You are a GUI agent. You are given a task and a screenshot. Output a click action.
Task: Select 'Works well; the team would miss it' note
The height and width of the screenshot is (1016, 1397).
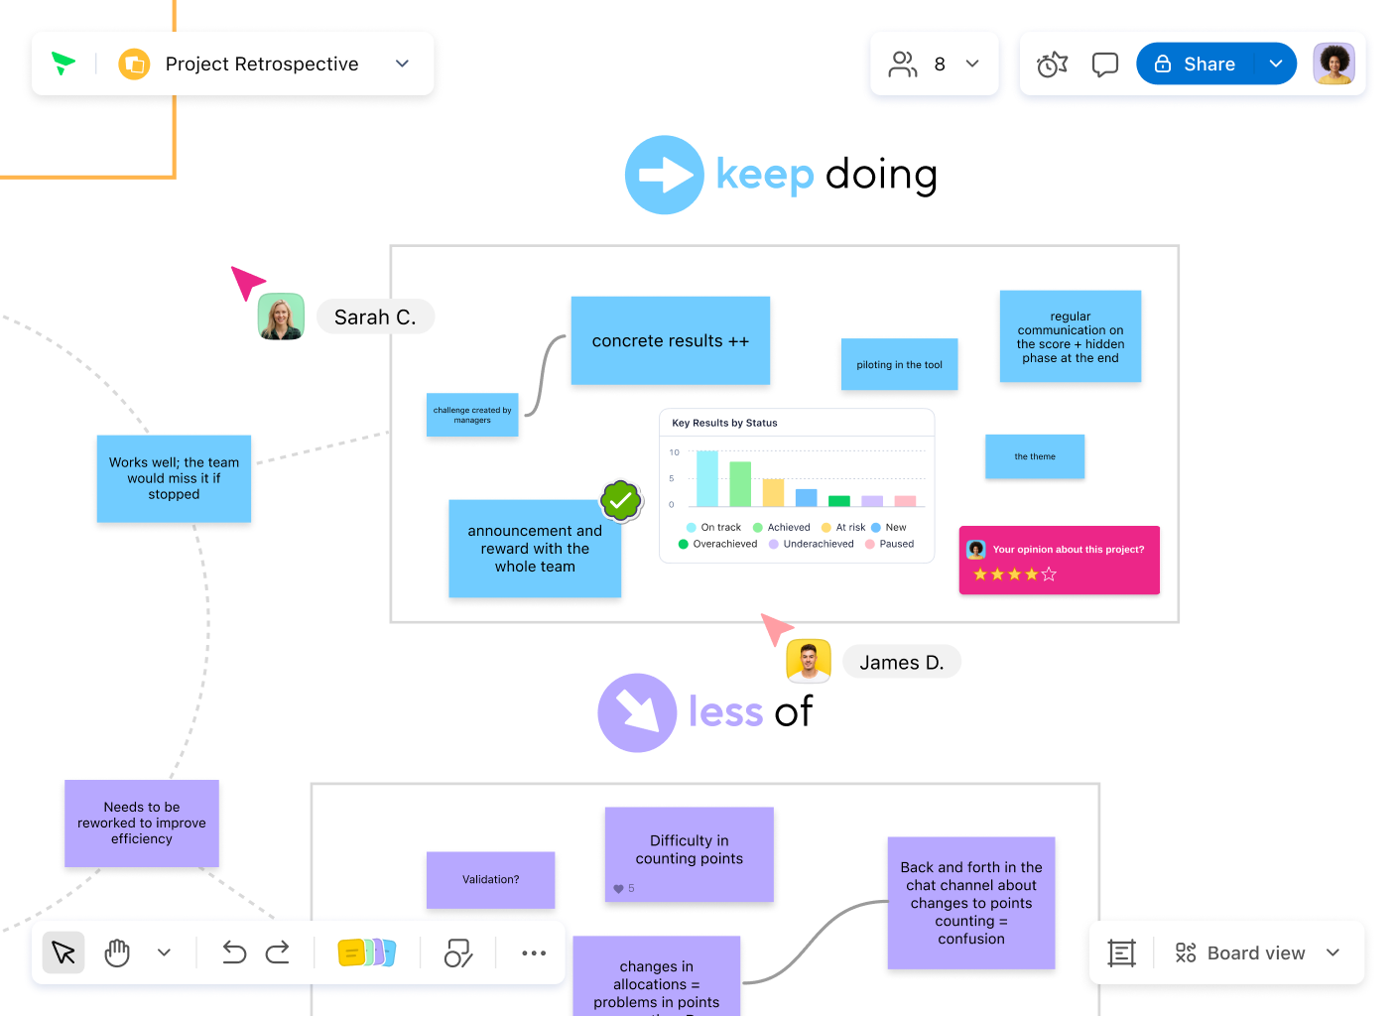[x=174, y=478]
